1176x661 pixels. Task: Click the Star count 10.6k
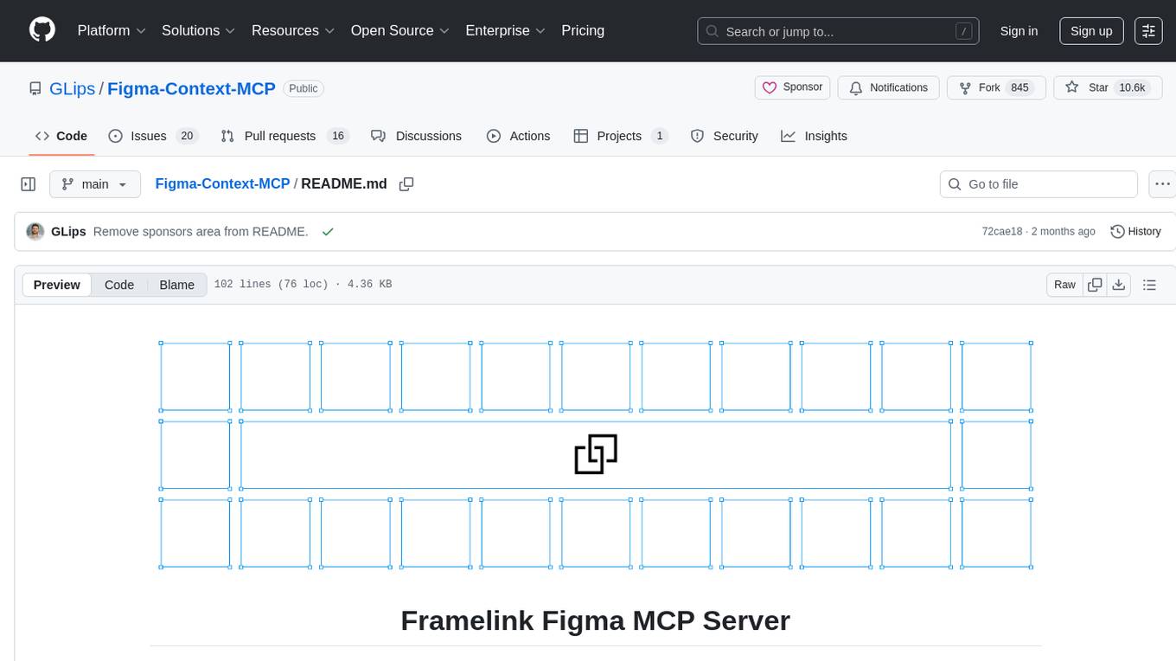click(1132, 87)
